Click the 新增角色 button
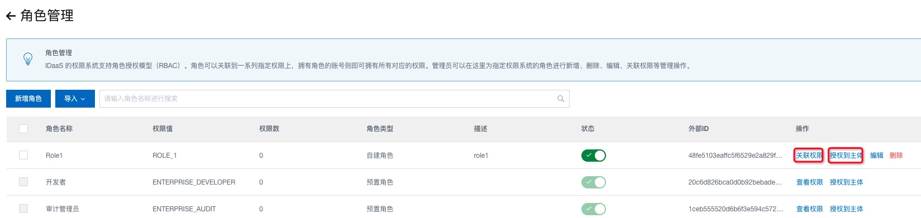This screenshot has height=218, width=921. [x=28, y=99]
